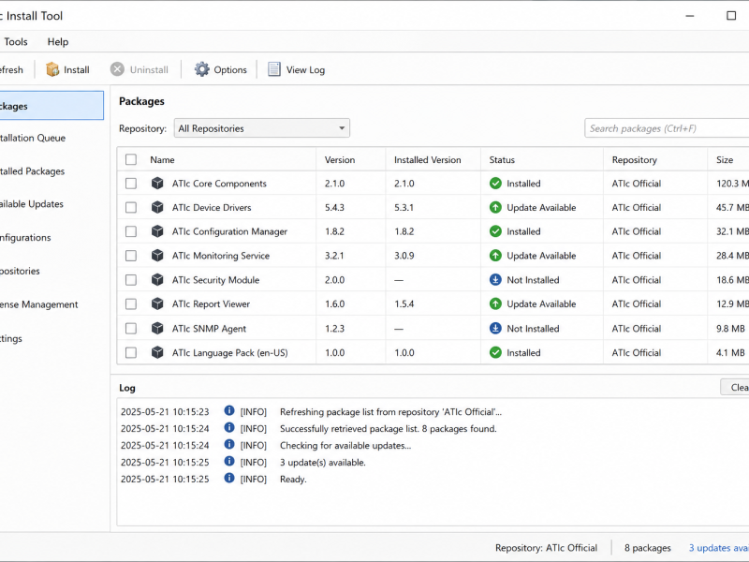This screenshot has height=562, width=749.
Task: Click update arrow status icon for Report Viewer
Action: [495, 303]
